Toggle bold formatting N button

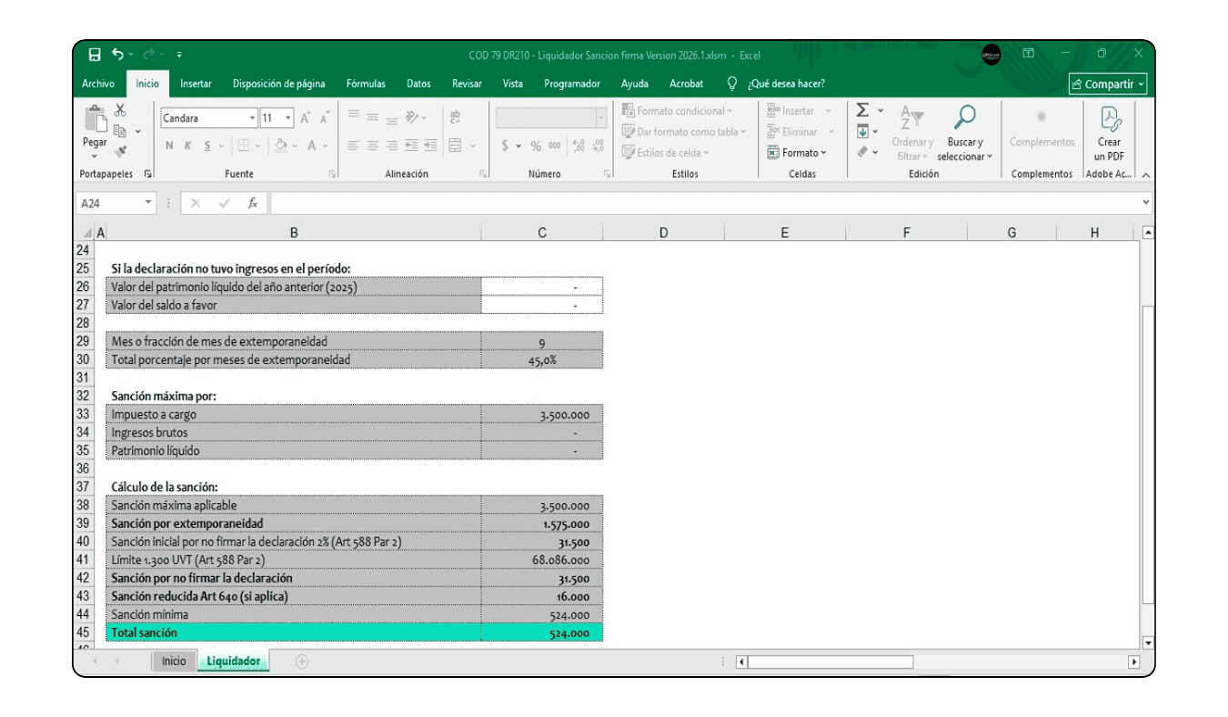(x=169, y=146)
